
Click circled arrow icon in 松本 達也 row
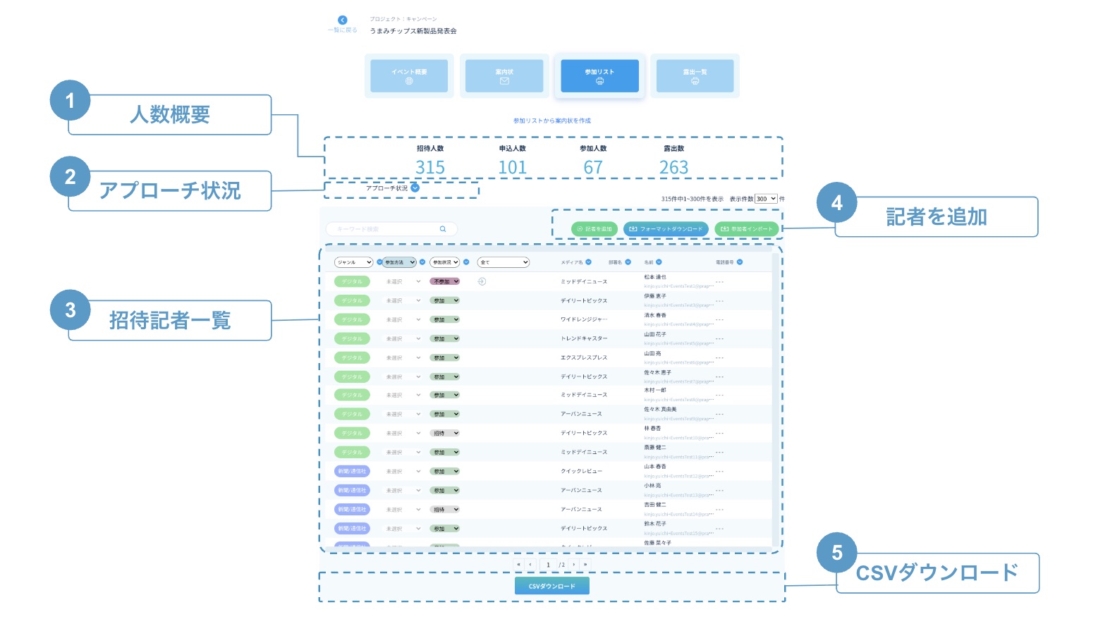(x=482, y=281)
